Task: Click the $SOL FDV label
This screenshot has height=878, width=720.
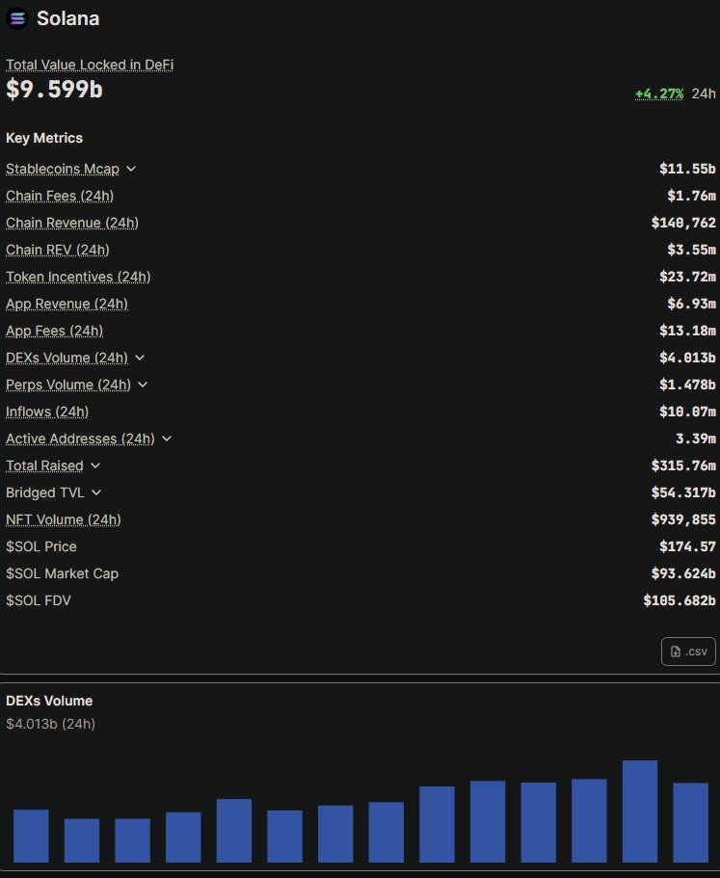Action: point(39,600)
